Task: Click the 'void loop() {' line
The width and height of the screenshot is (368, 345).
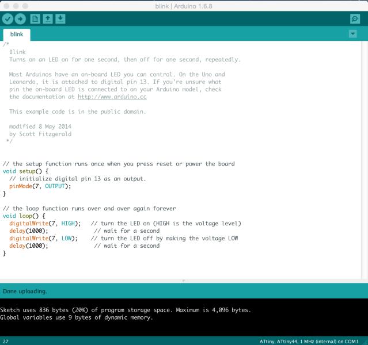Action: pos(24,216)
